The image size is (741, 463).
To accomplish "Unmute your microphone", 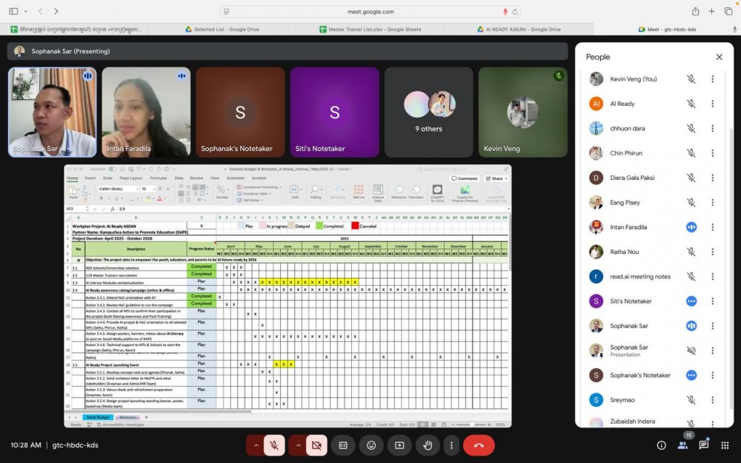I will (x=274, y=445).
